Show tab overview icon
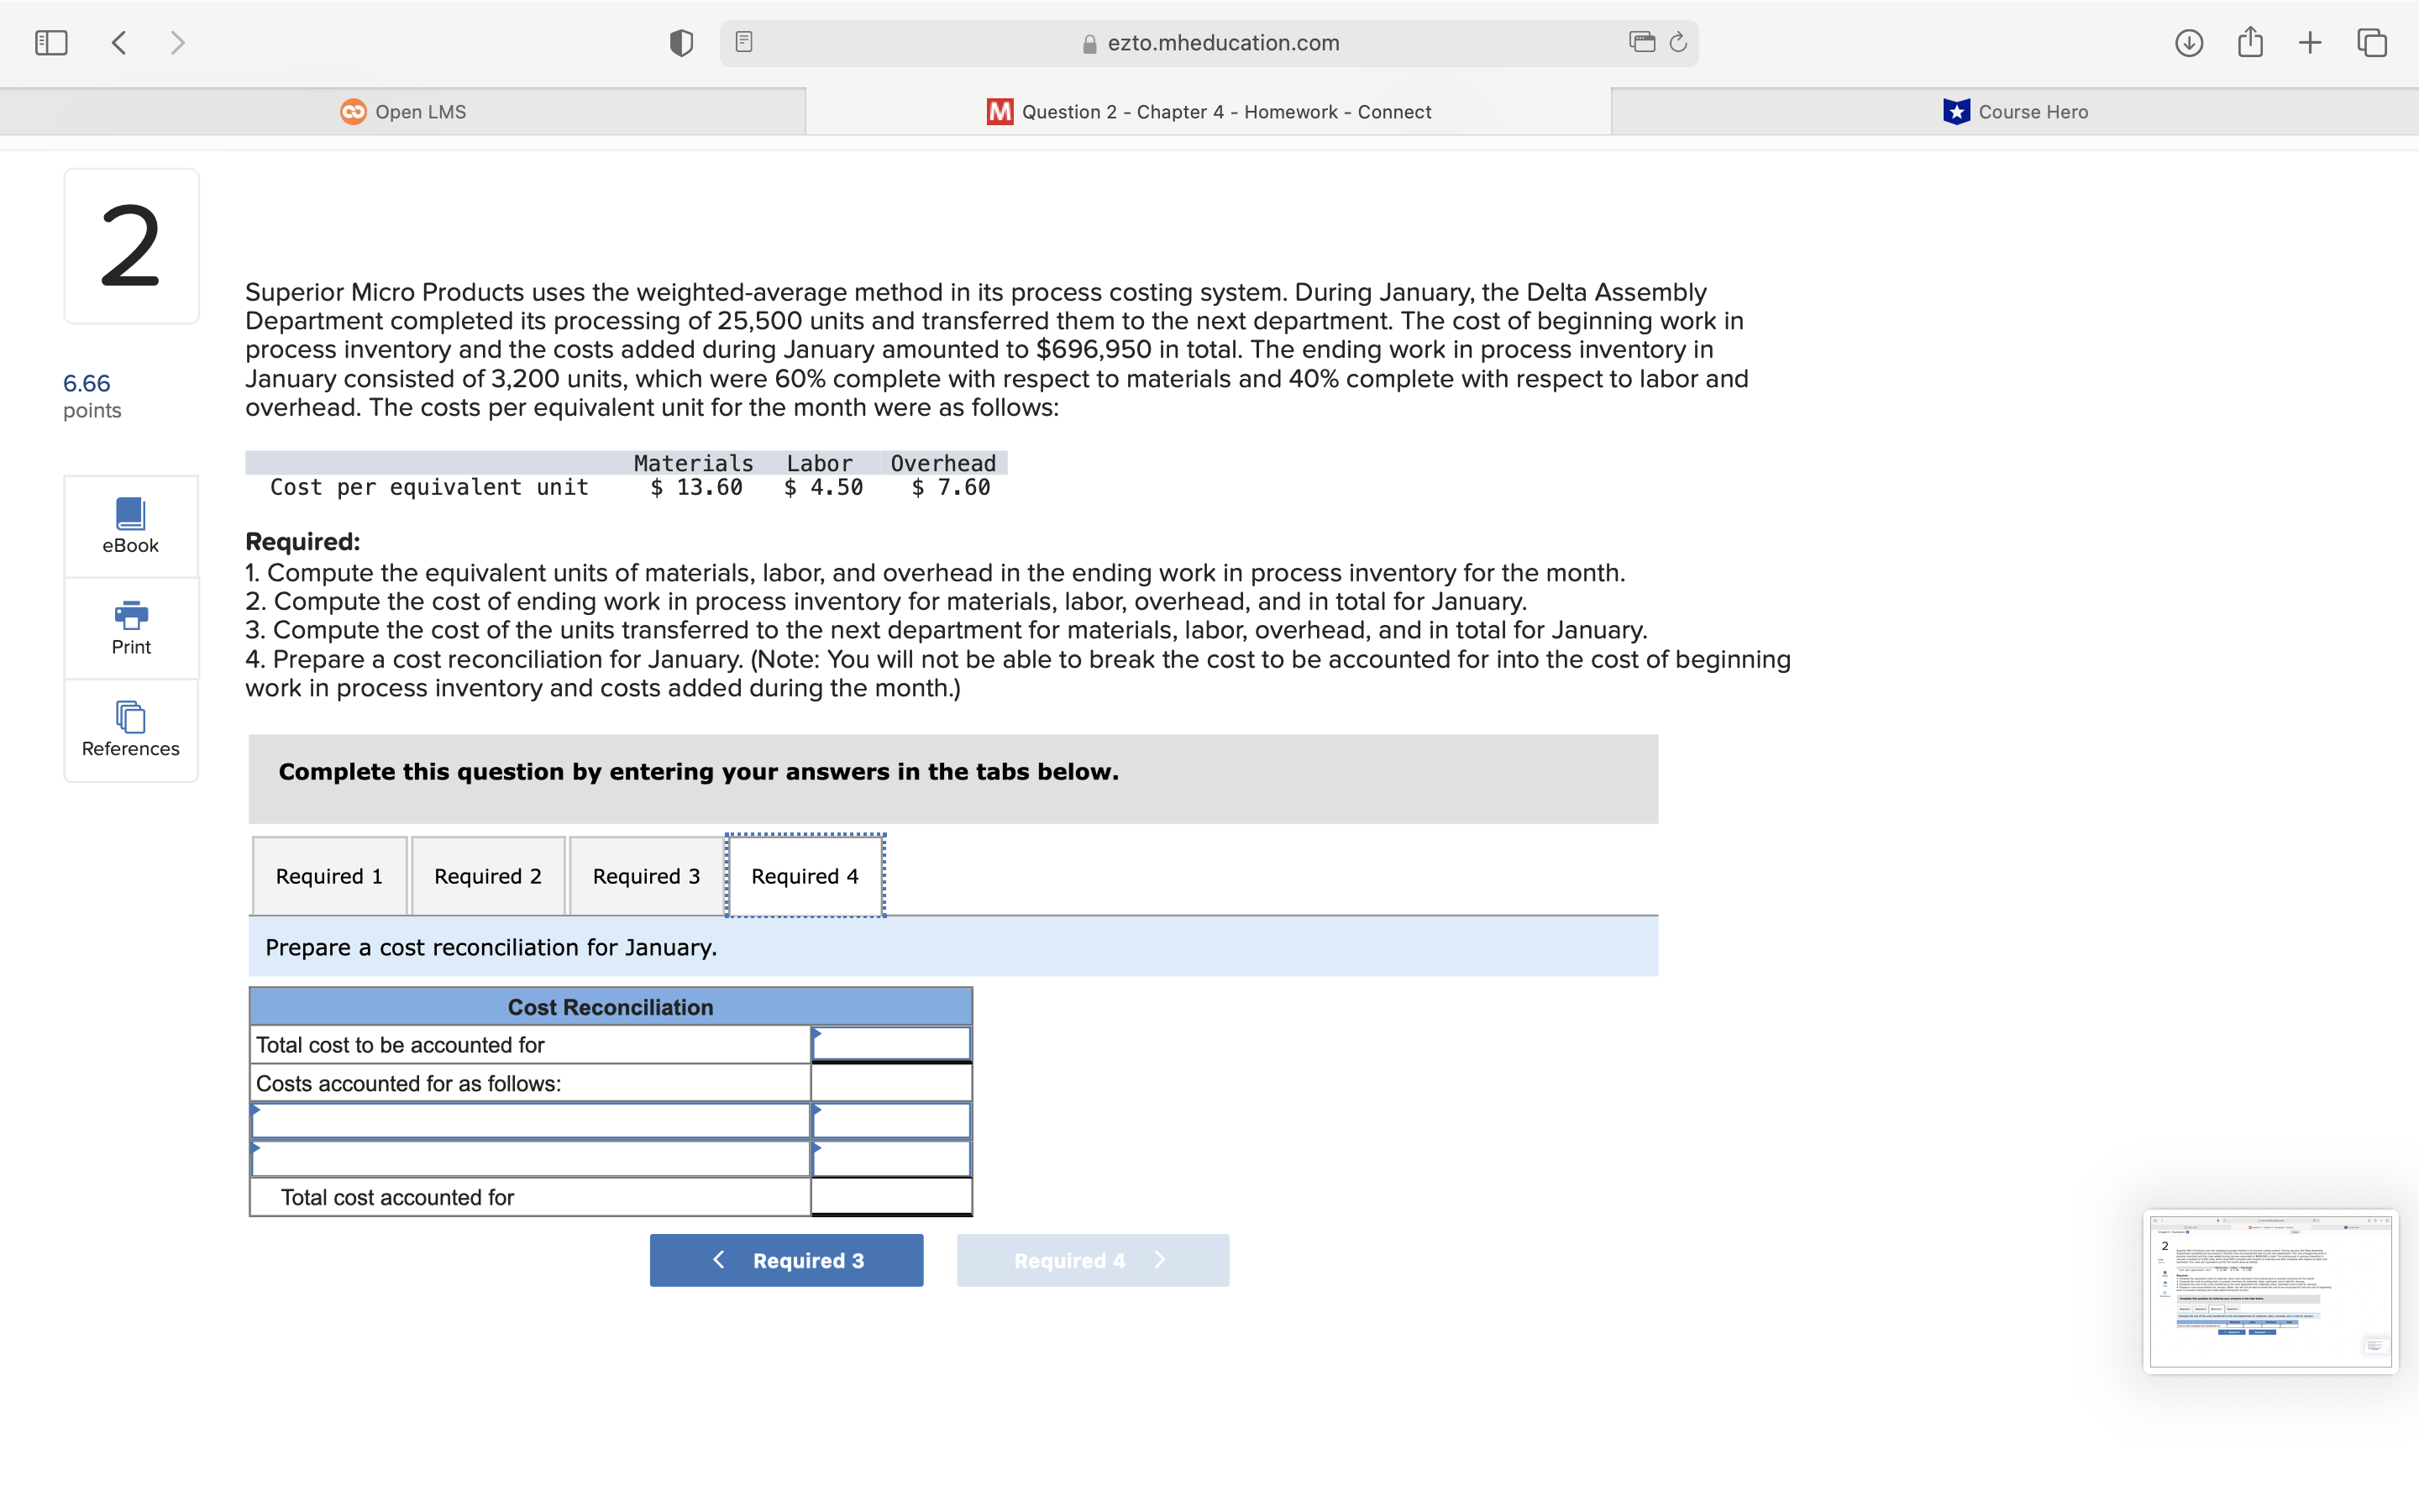The height and width of the screenshot is (1512, 2419). pos(2372,43)
